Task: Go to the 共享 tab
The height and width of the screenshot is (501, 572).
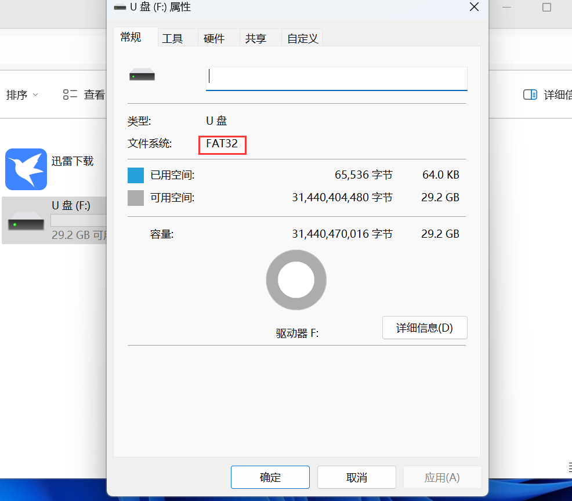Action: [256, 38]
